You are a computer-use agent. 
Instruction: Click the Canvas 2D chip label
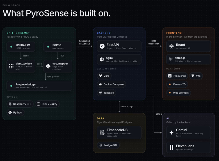(179, 84)
